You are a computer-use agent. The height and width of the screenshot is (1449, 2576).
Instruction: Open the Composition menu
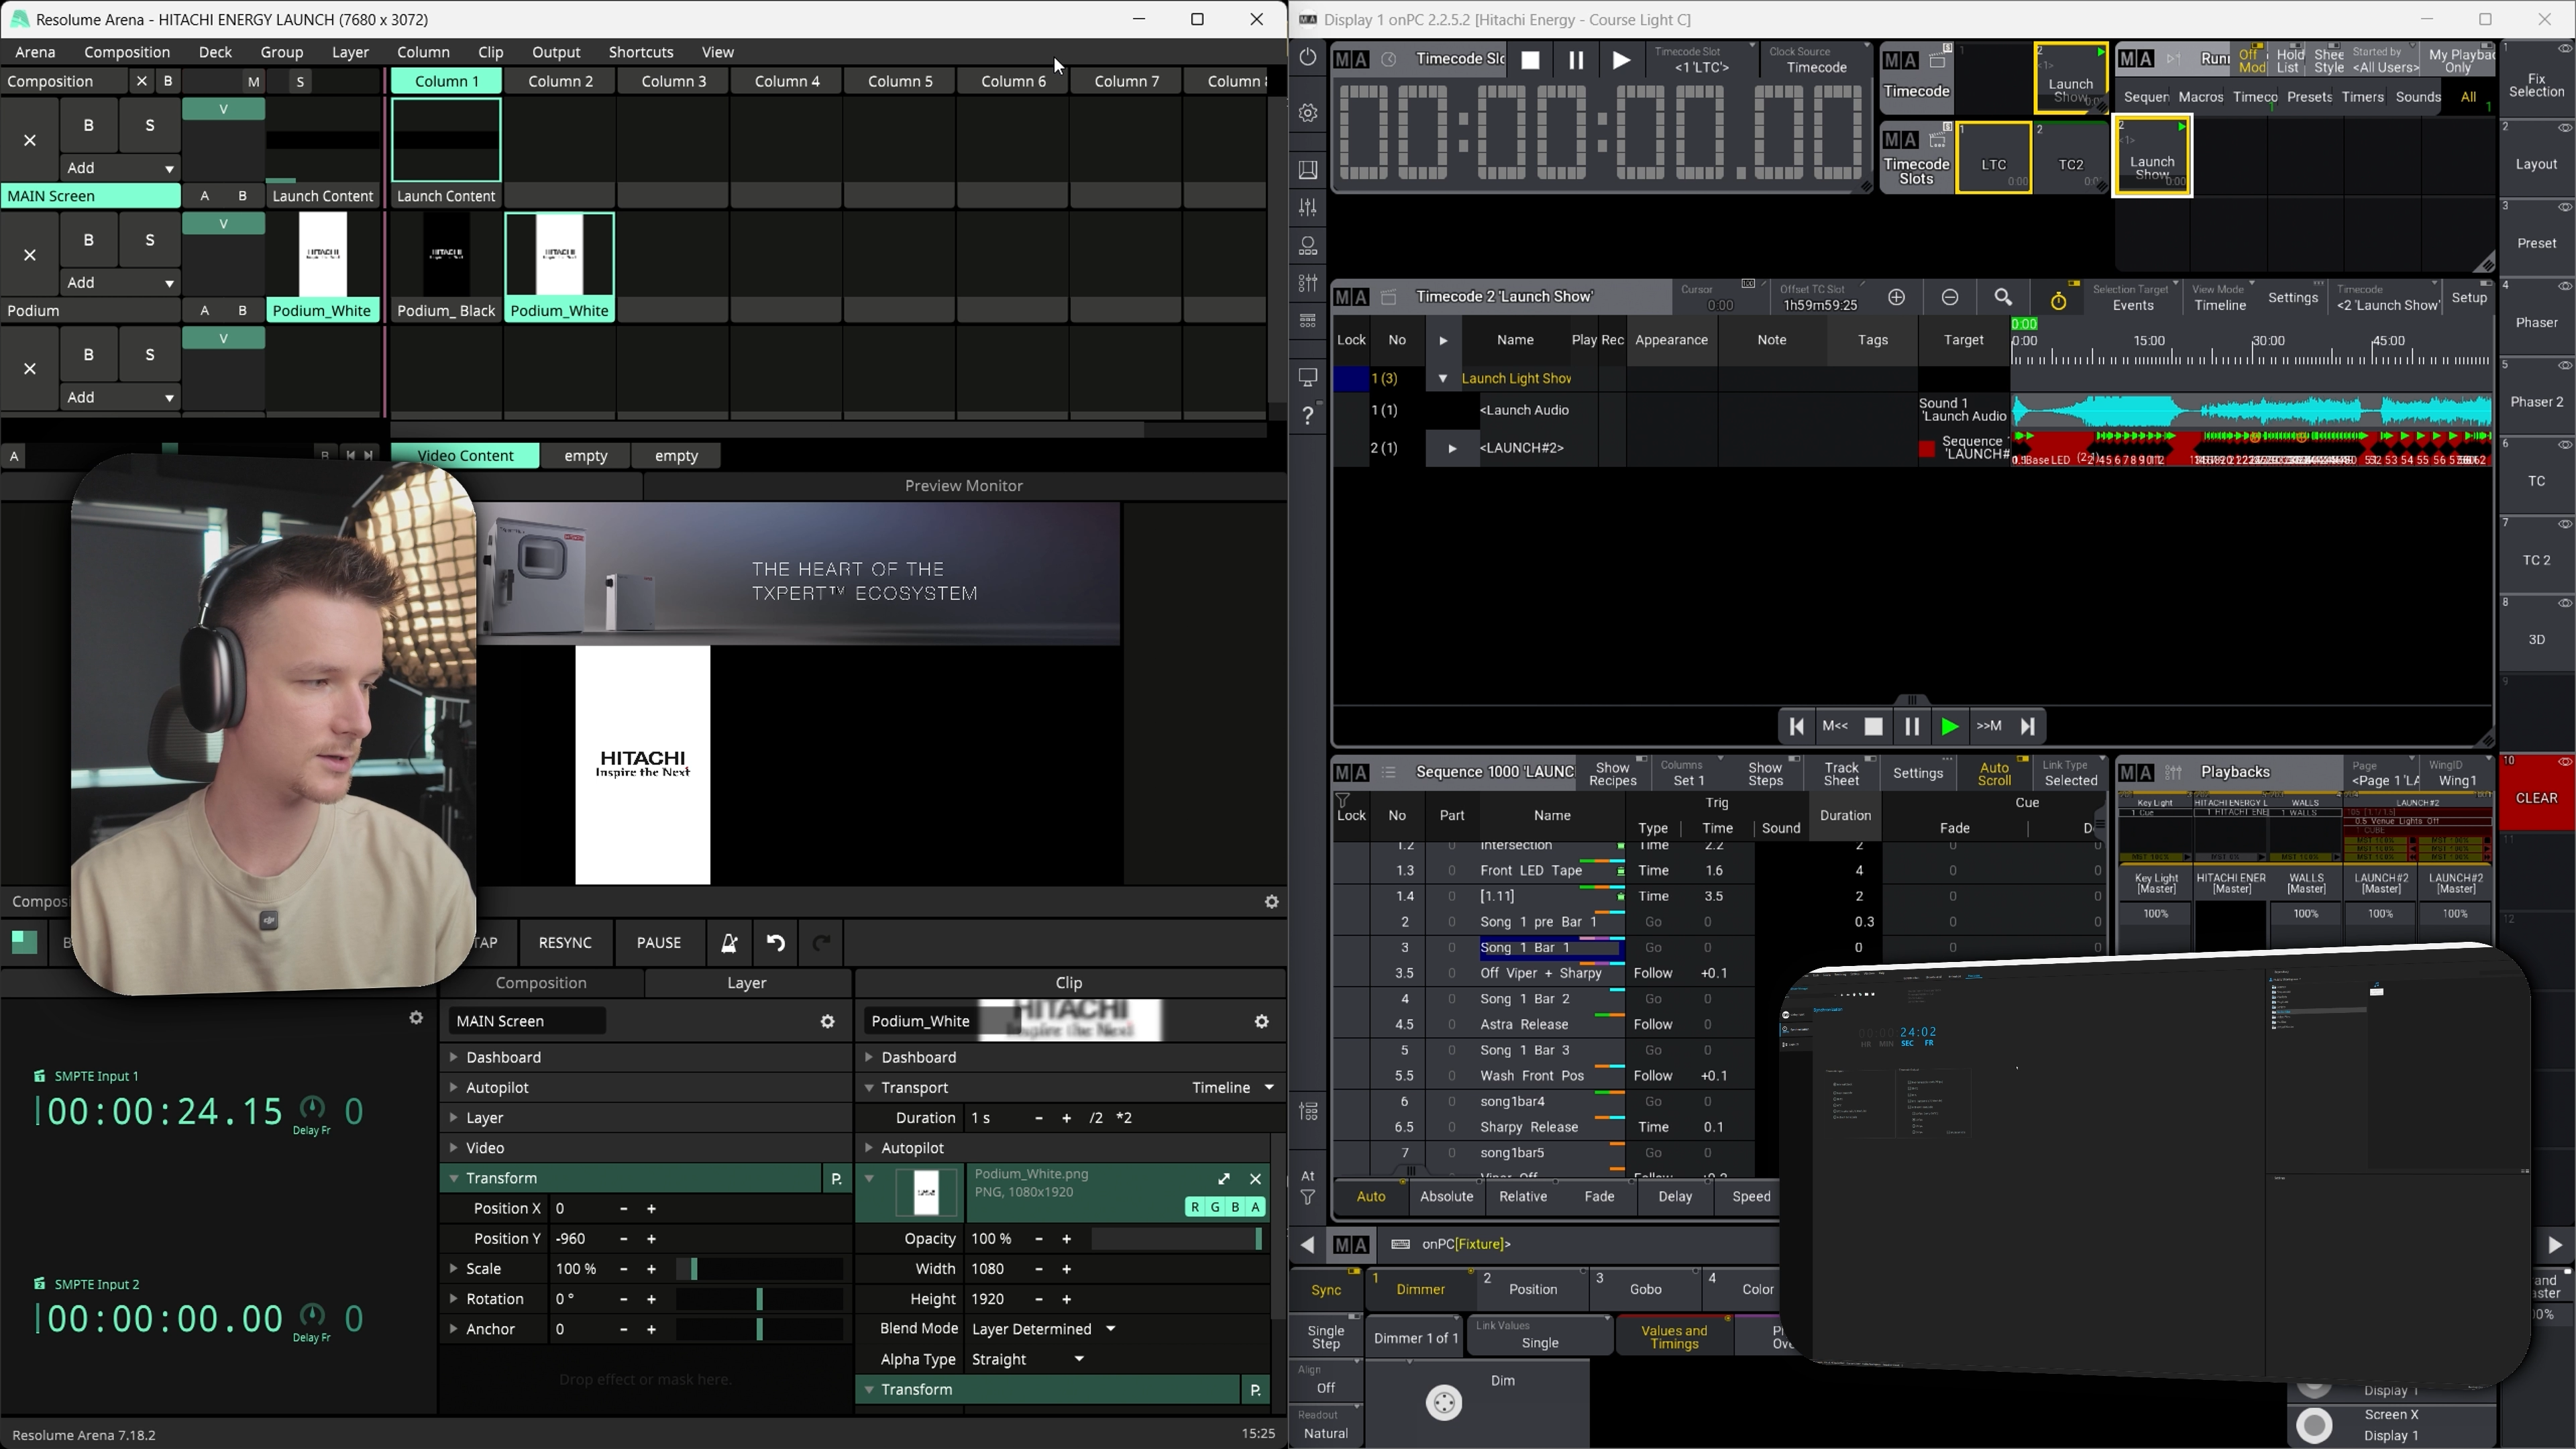click(126, 52)
